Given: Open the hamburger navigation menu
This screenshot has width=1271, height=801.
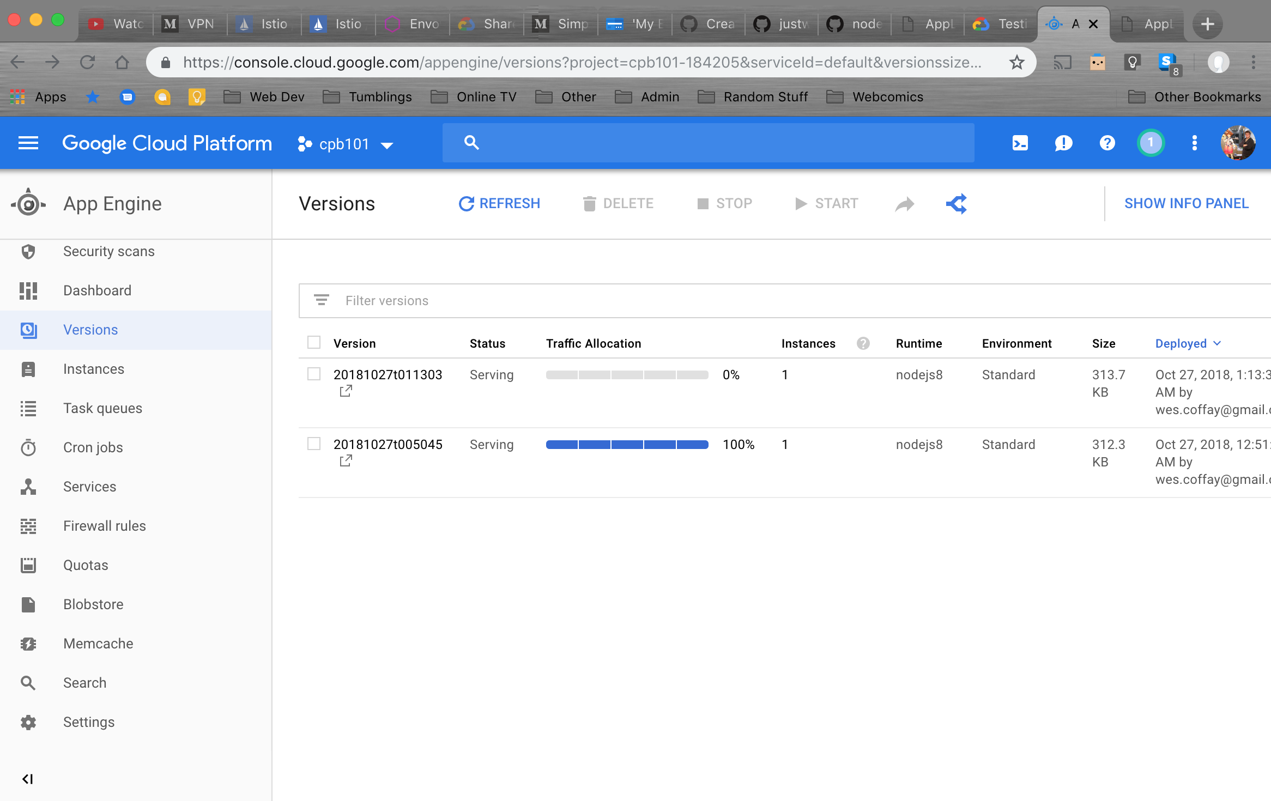Looking at the screenshot, I should click(x=28, y=143).
